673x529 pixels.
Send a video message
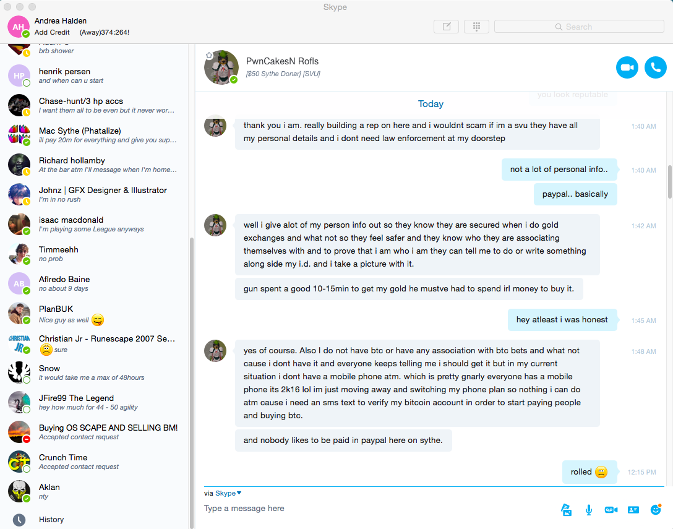(x=611, y=510)
